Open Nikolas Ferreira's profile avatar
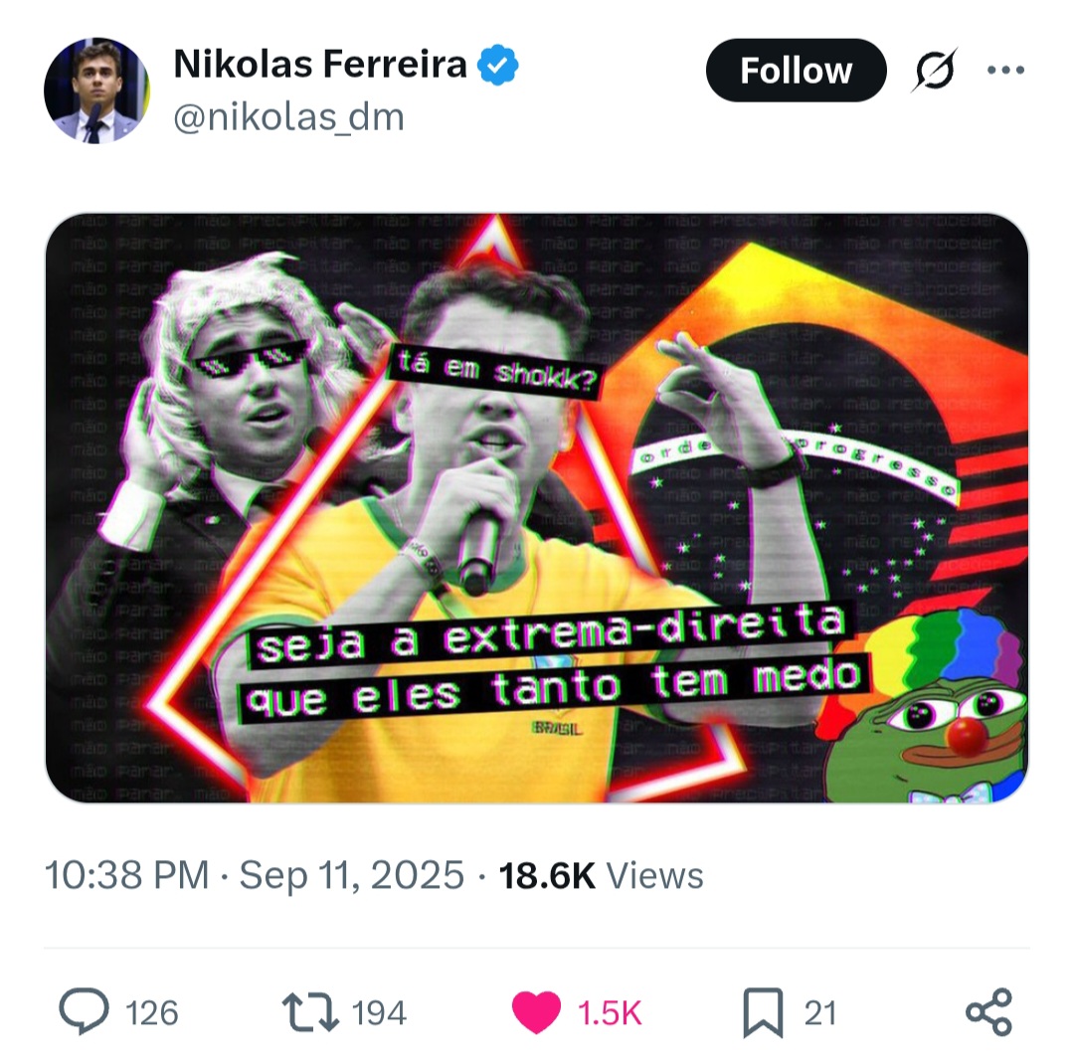Image resolution: width=1074 pixels, height=1060 pixels. (x=96, y=90)
